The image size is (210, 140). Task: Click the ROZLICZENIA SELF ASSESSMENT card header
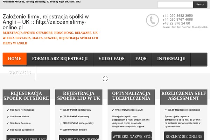coord(184,97)
